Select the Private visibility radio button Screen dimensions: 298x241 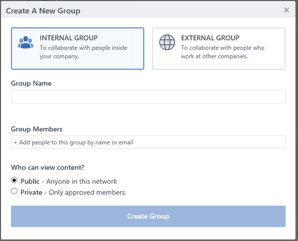[x=14, y=191]
